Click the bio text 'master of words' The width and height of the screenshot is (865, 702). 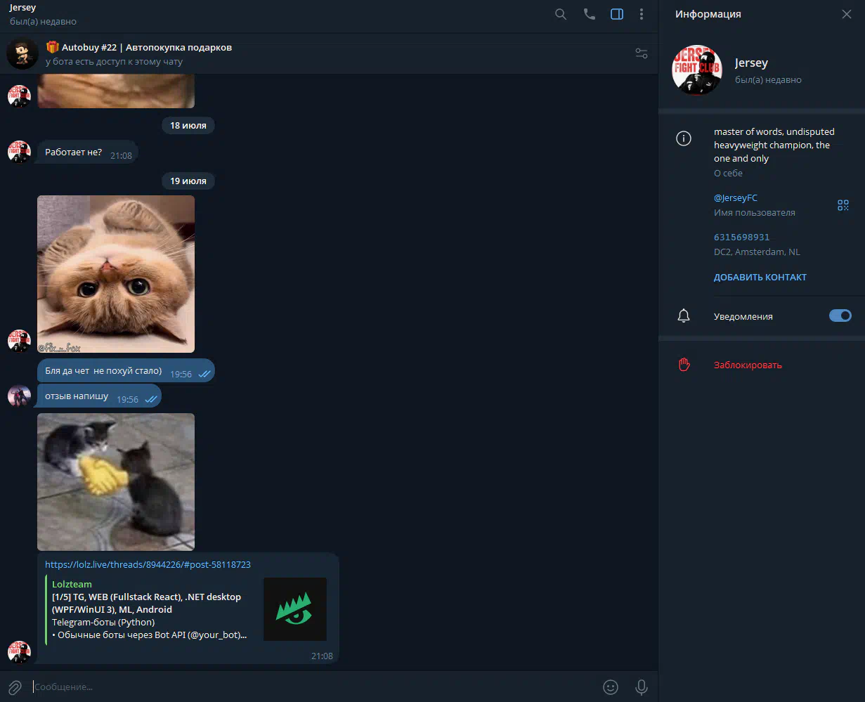coord(774,145)
